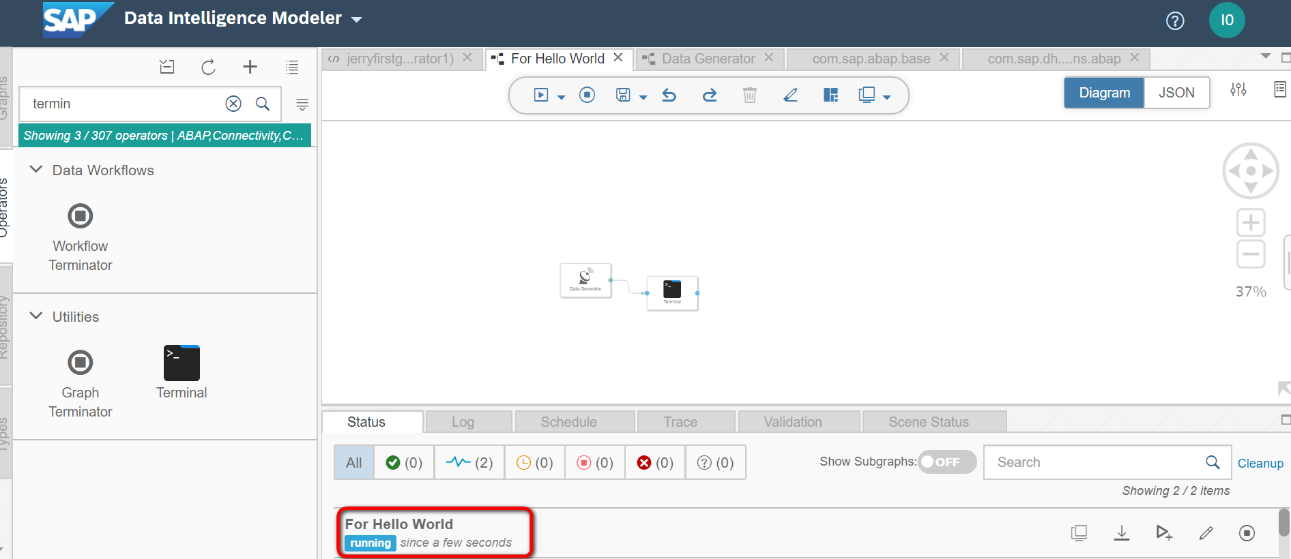1291x559 pixels.
Task: Filter status by All
Action: coord(354,463)
